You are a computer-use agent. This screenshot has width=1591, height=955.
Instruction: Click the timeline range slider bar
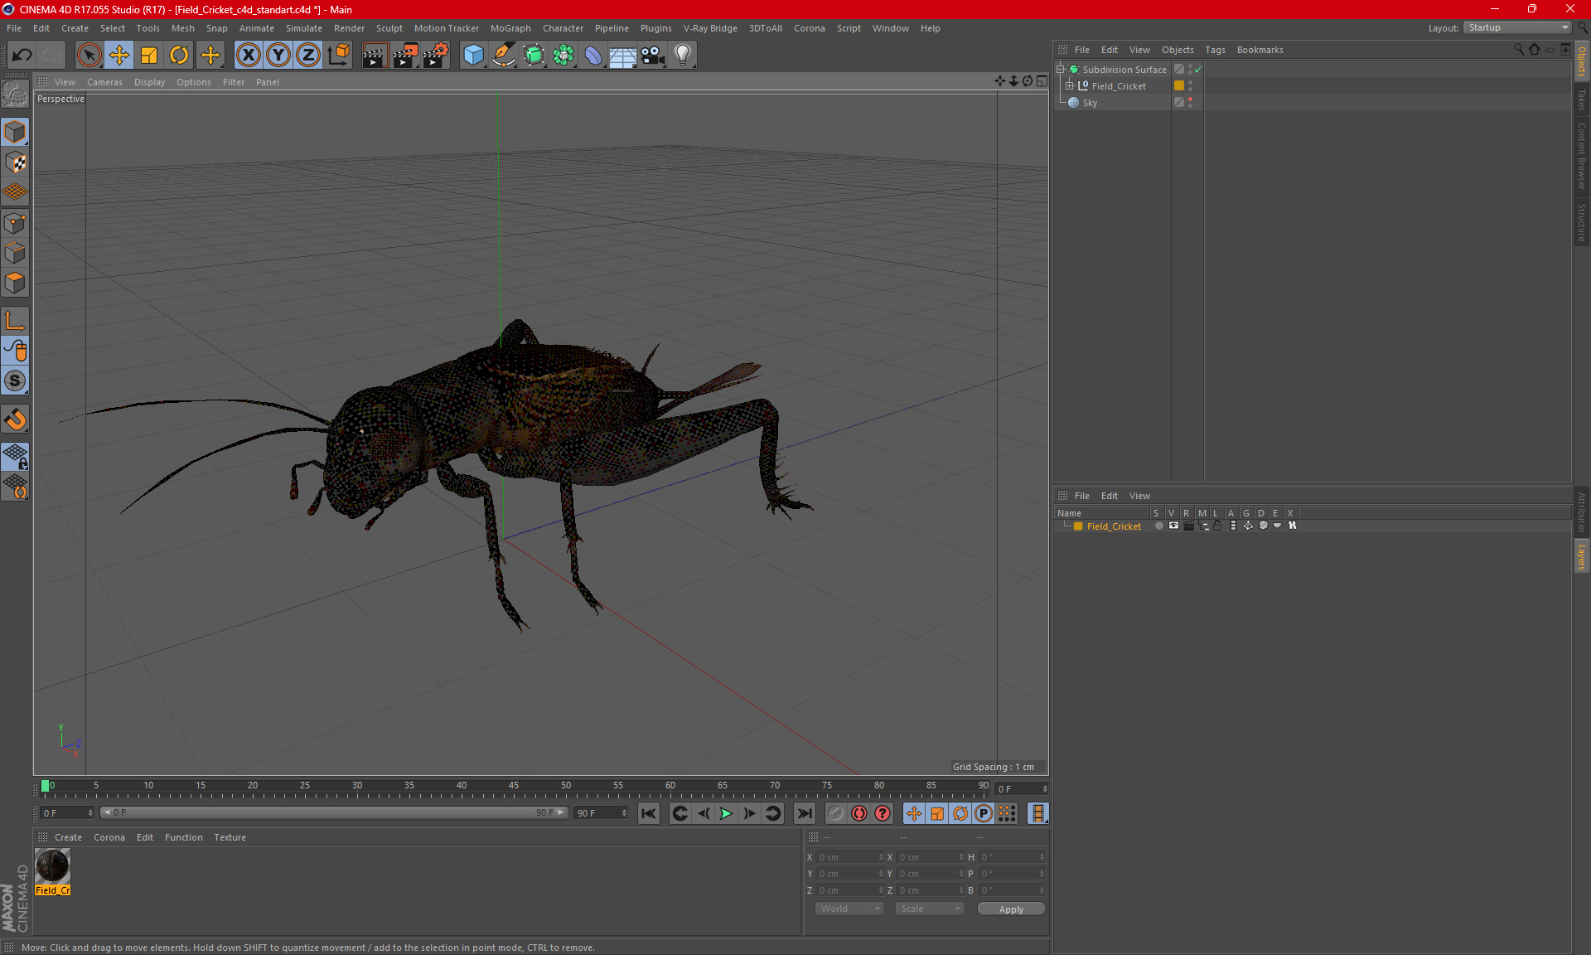pos(334,812)
